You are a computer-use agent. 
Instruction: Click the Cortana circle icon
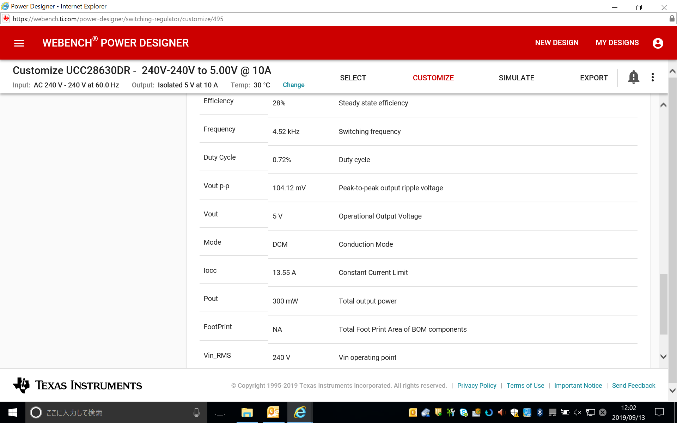pyautogui.click(x=36, y=412)
